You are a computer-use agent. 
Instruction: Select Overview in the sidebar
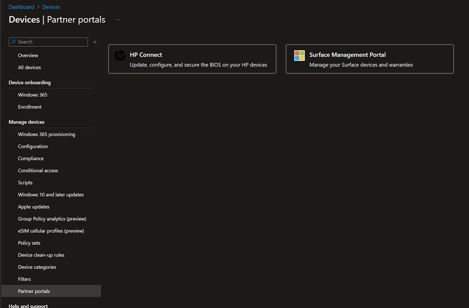click(x=28, y=55)
